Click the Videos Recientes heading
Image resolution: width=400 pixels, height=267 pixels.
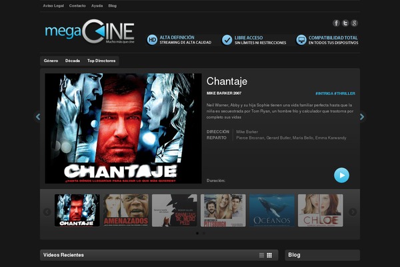(63, 255)
